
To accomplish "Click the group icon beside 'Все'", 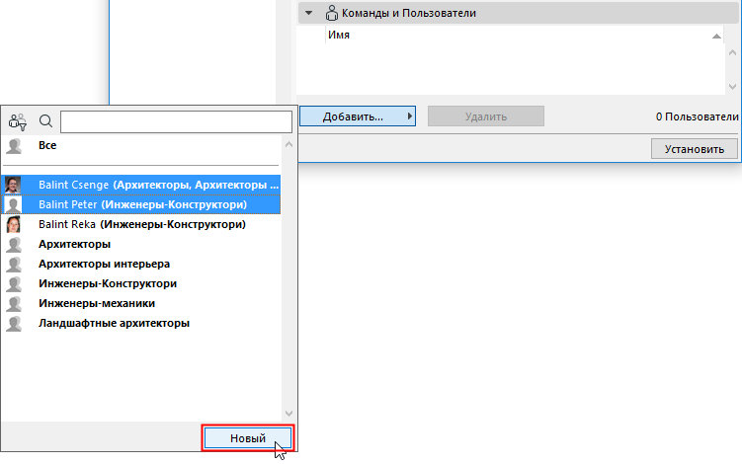I will pyautogui.click(x=14, y=146).
